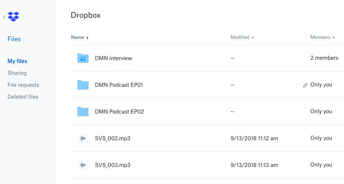Image resolution: width=344 pixels, height=184 pixels.
Task: Click the 2 members label
Action: 324,58
